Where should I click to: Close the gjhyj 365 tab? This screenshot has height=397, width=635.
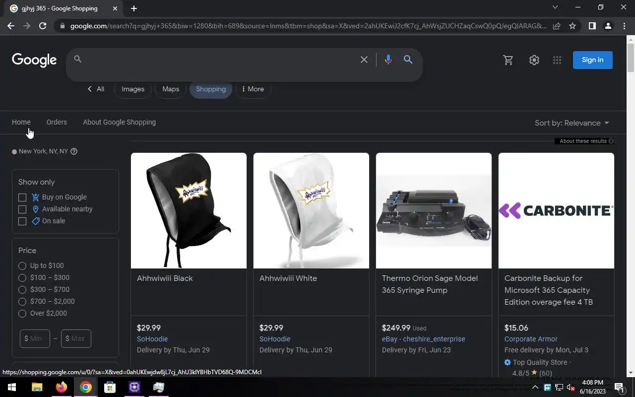[115, 8]
